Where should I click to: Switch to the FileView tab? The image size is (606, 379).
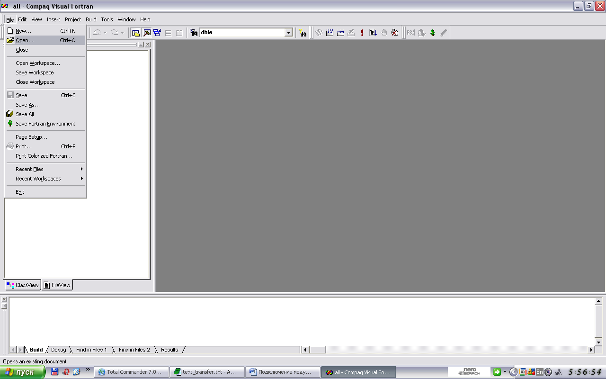point(57,285)
